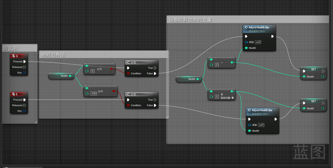Viewport: 333px width, 168px height.
Task: Click function icon on upper Adjust Health Bar node
Action: [x=246, y=27]
